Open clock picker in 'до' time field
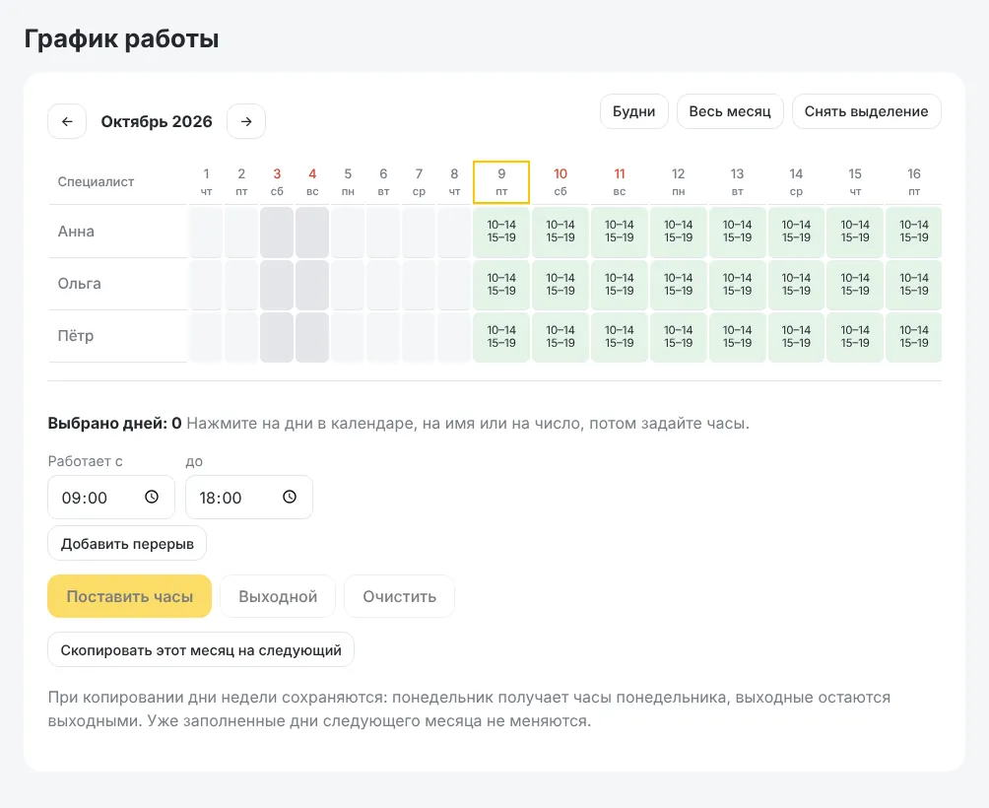The height and width of the screenshot is (808, 989). click(290, 497)
